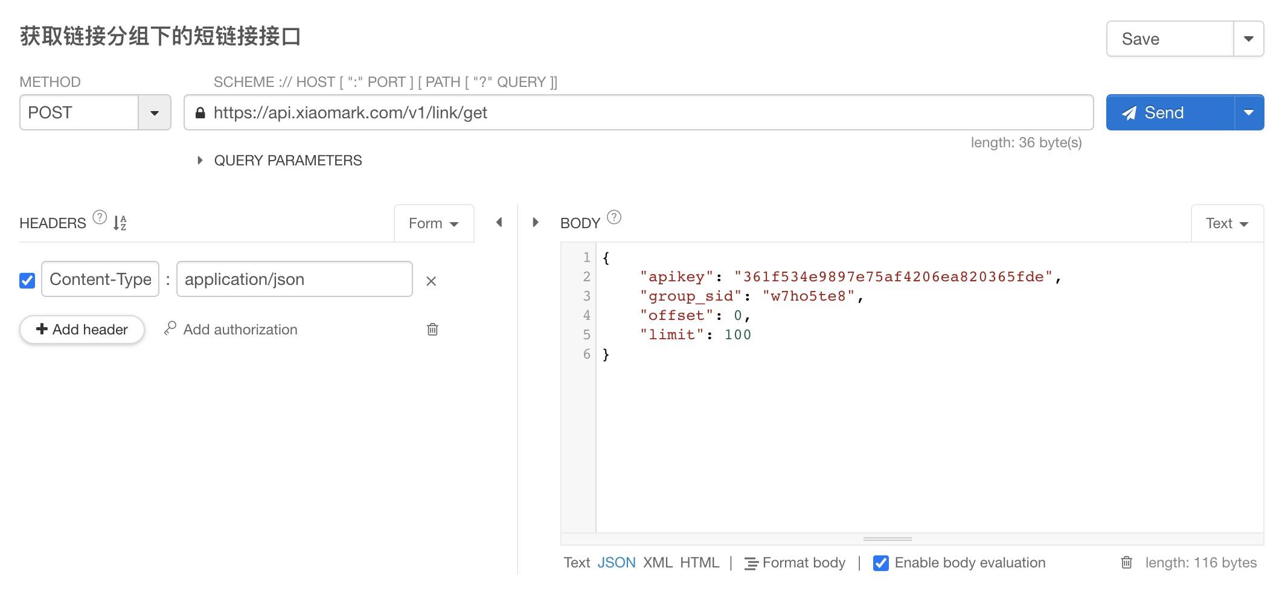Viewport: 1285px width, 594px height.
Task: Click the Format body icon
Action: [x=751, y=563]
